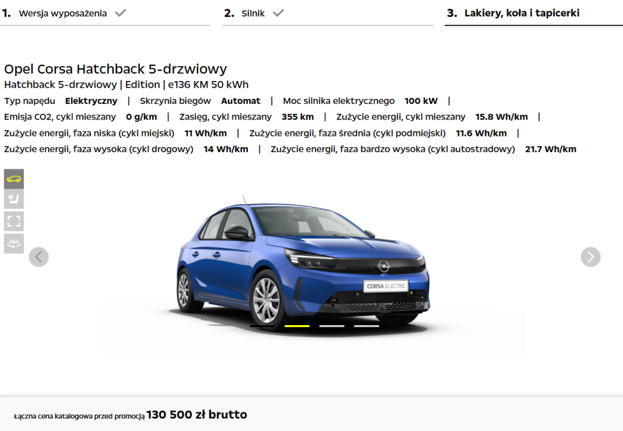Viewport: 623px width, 431px height.
Task: Click the '100 kW' motor power value
Action: tap(421, 101)
